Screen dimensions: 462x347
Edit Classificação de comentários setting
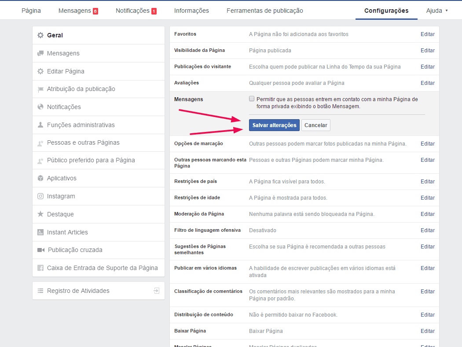428,291
